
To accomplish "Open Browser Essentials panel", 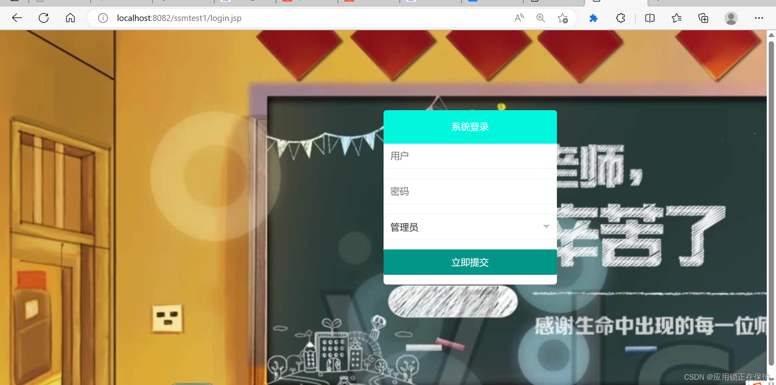I will [x=620, y=18].
